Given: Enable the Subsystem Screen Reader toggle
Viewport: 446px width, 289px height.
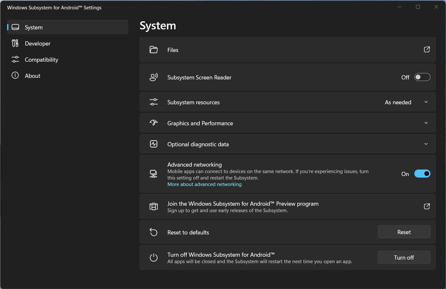Looking at the screenshot, I should (422, 77).
